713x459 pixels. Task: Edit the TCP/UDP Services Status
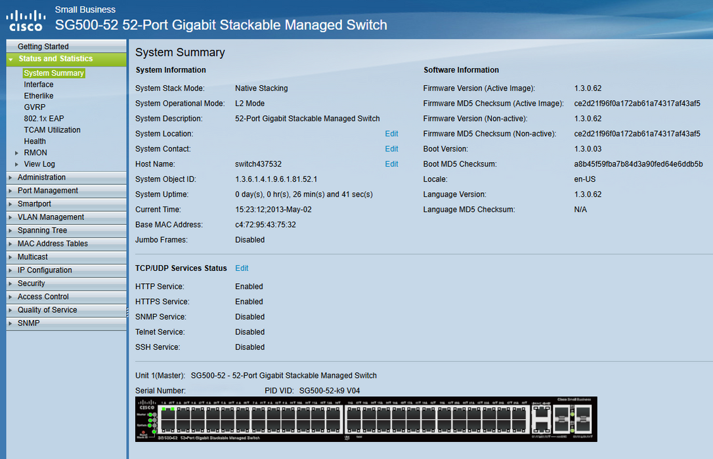pyautogui.click(x=242, y=268)
